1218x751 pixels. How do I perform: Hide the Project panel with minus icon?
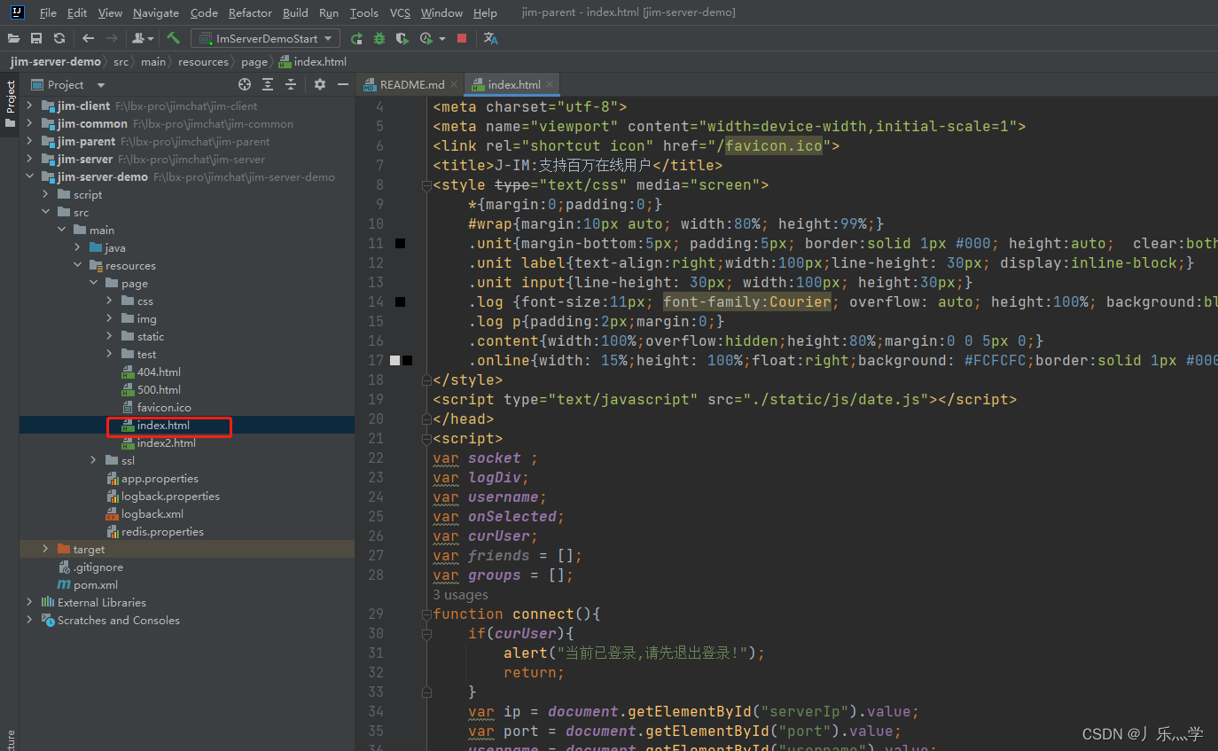(x=343, y=84)
